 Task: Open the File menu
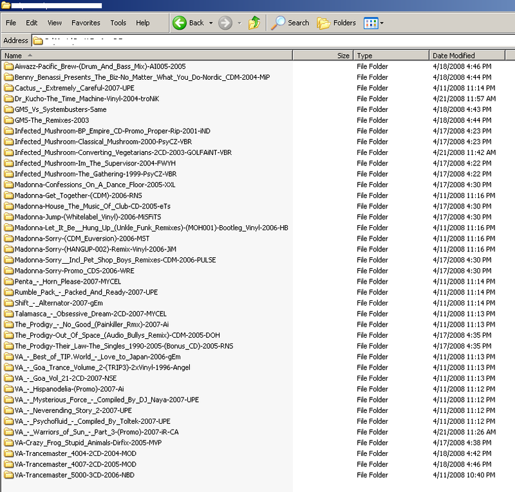pyautogui.click(x=11, y=23)
